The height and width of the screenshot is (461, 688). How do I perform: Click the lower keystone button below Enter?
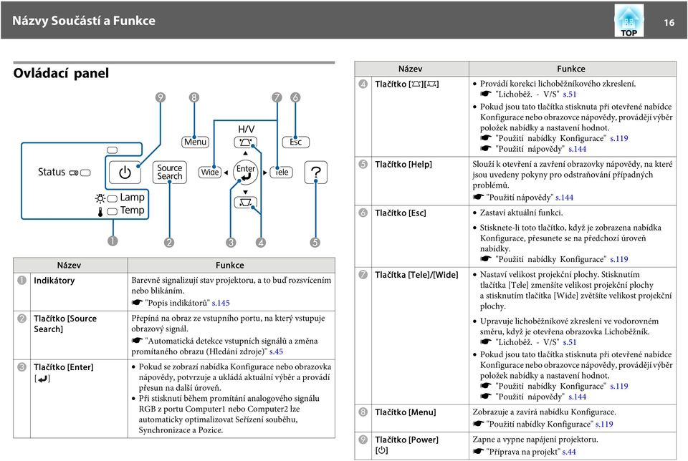(245, 203)
